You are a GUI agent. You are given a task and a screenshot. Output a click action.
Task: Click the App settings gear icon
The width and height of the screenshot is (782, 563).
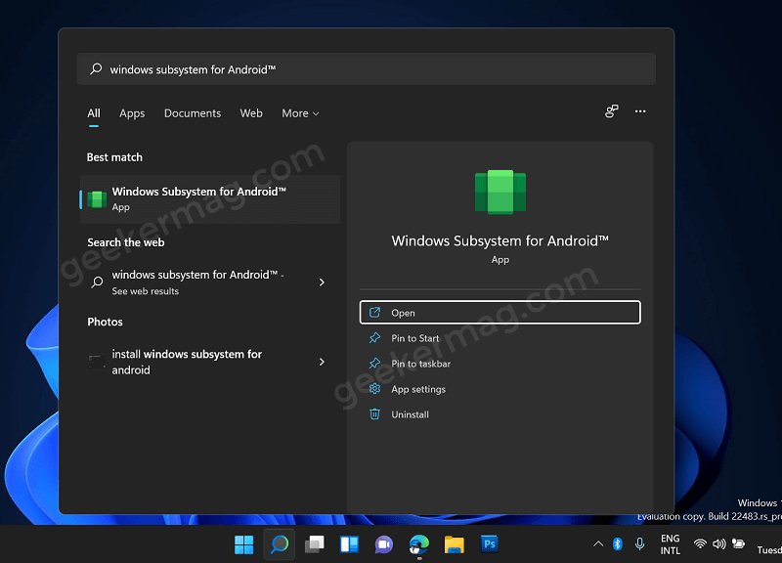[374, 389]
